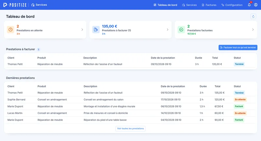Expand the Prestations à facturer card chevron
The width and height of the screenshot is (261, 141).
[x=167, y=30]
